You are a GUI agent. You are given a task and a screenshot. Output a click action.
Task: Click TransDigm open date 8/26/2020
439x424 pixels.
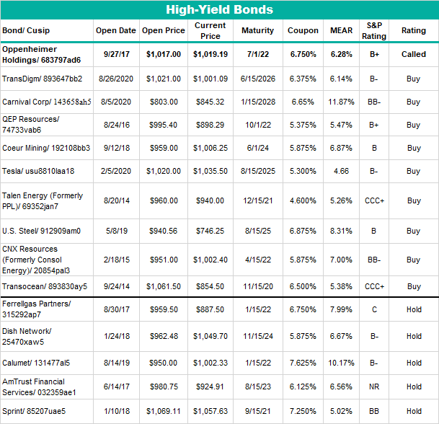[116, 79]
